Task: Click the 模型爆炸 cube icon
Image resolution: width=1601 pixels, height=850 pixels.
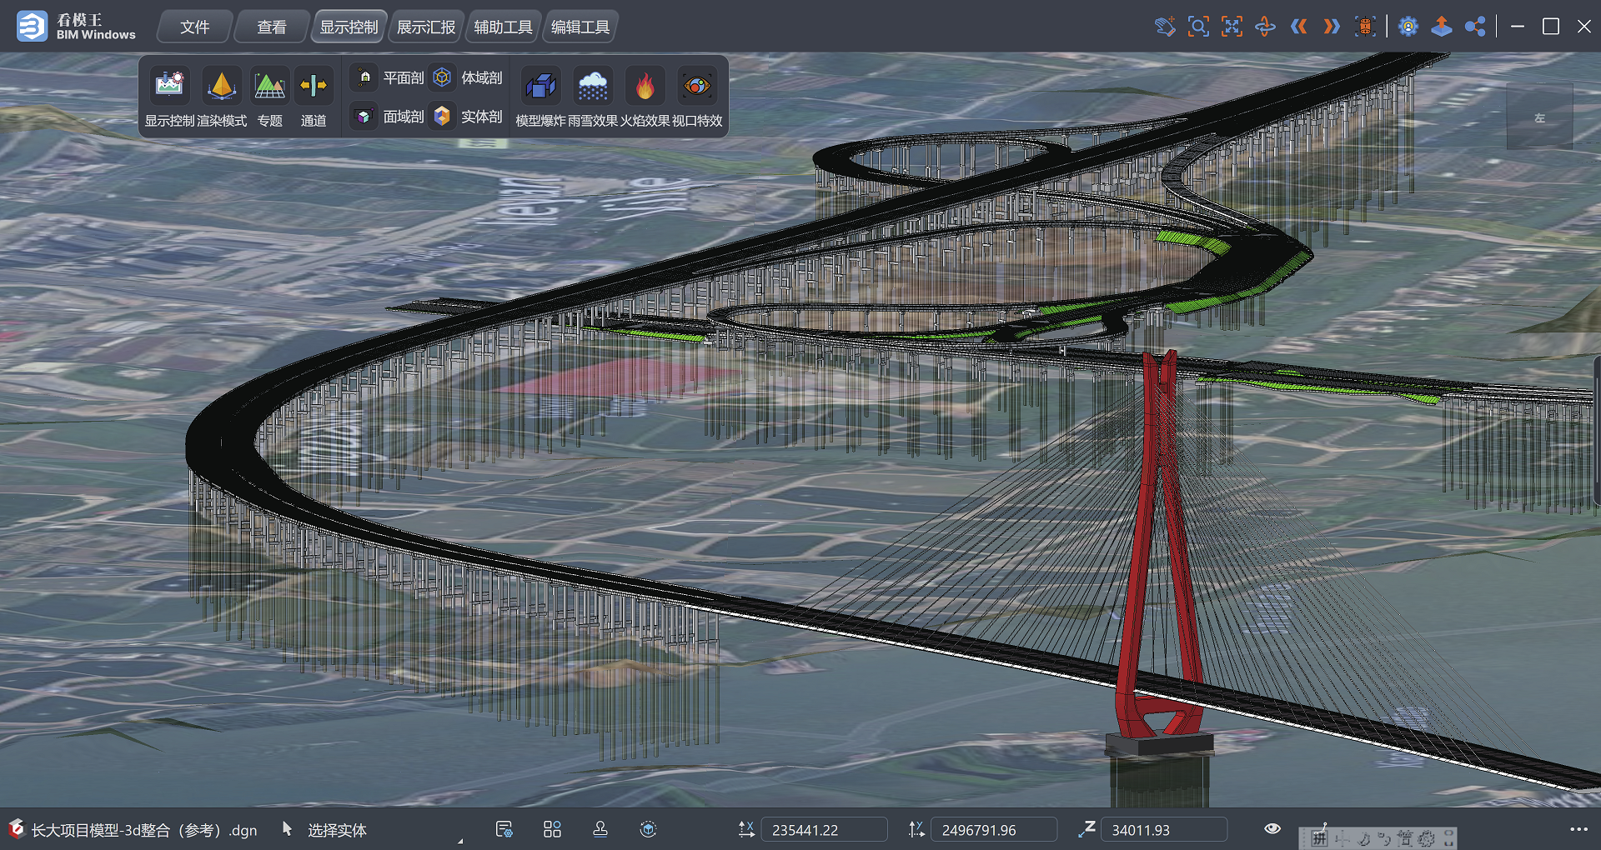Action: 540,86
